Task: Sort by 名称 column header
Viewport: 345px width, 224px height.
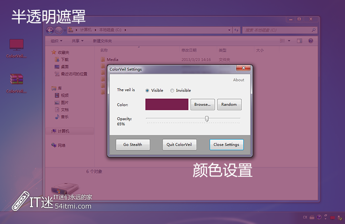Action: click(x=104, y=50)
